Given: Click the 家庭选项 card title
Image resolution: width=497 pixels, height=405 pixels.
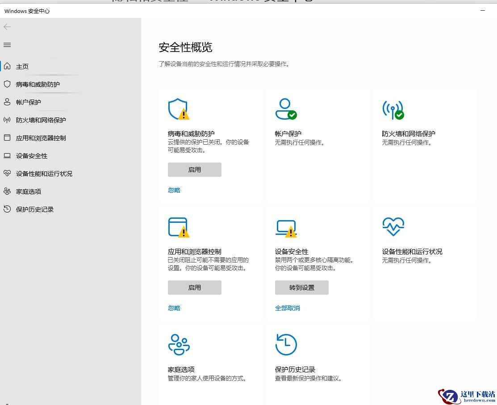Looking at the screenshot, I should pos(181,370).
